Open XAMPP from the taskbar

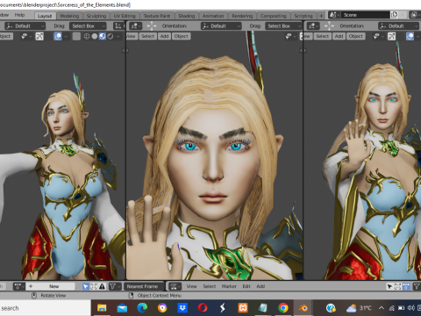pos(243,308)
